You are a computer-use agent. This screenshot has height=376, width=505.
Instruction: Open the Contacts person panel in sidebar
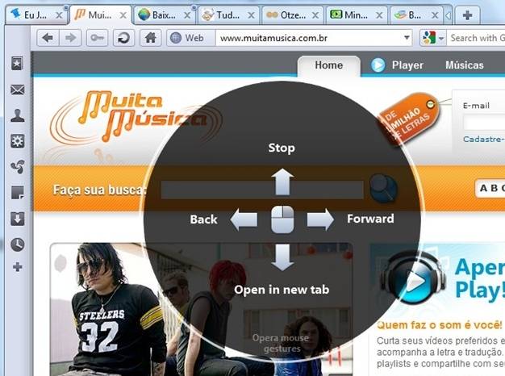[18, 115]
